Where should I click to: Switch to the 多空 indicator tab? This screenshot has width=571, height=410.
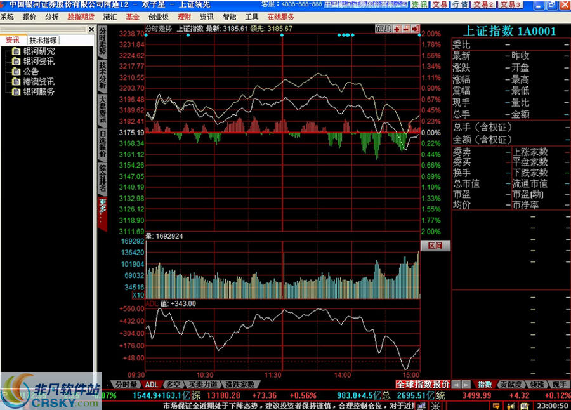pyautogui.click(x=173, y=385)
